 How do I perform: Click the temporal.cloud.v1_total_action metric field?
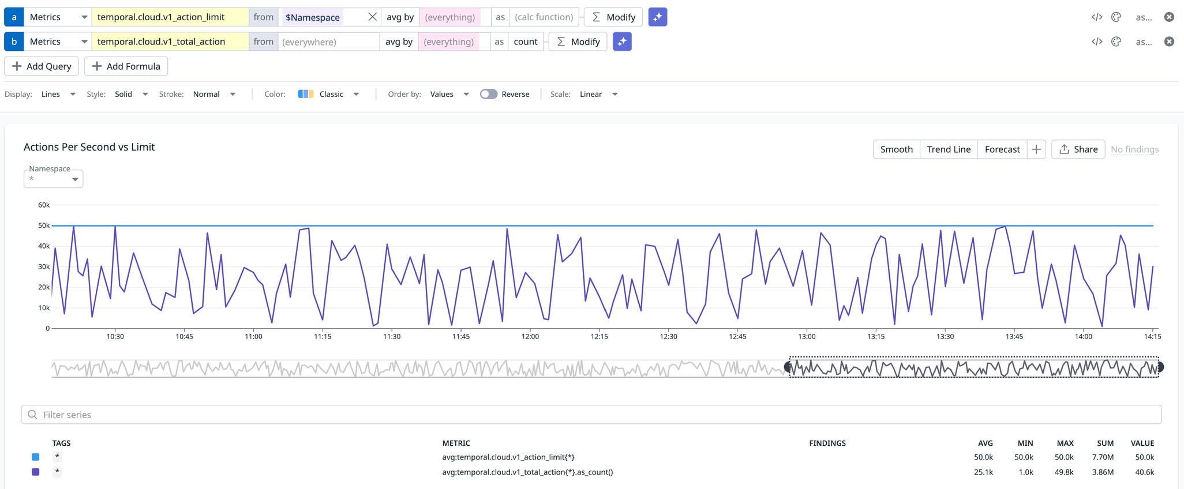coord(170,42)
